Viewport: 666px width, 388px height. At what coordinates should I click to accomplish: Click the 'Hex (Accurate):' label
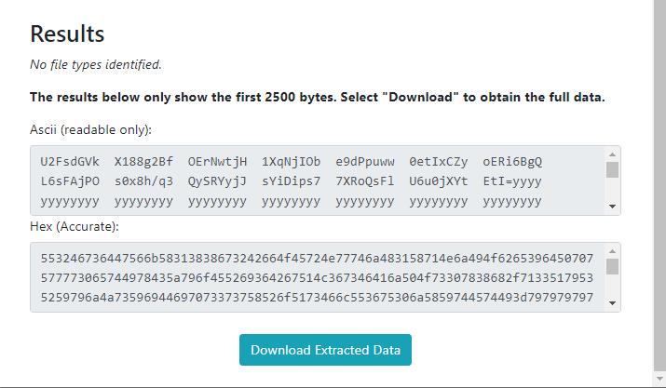coord(75,226)
